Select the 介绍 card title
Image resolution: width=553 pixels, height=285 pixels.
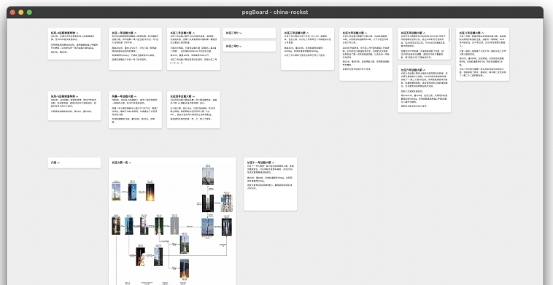[53, 163]
